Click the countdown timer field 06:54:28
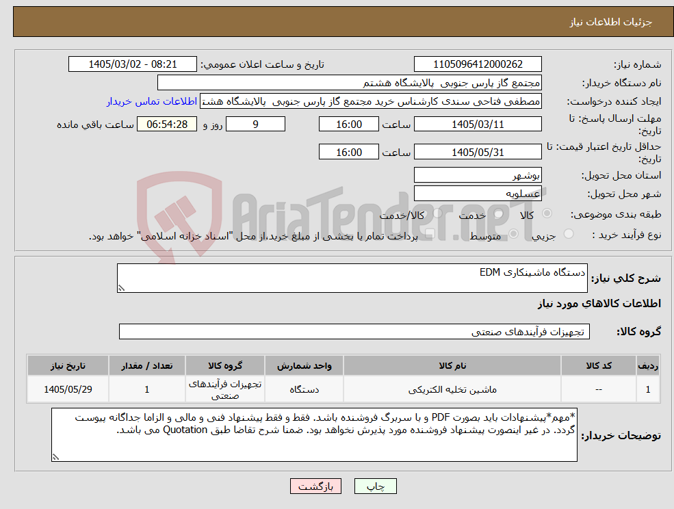The width and height of the screenshot is (674, 509). (167, 125)
